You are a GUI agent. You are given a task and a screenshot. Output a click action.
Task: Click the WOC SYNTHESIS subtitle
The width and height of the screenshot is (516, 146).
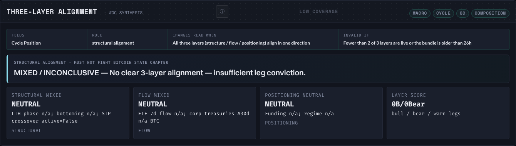(x=124, y=13)
